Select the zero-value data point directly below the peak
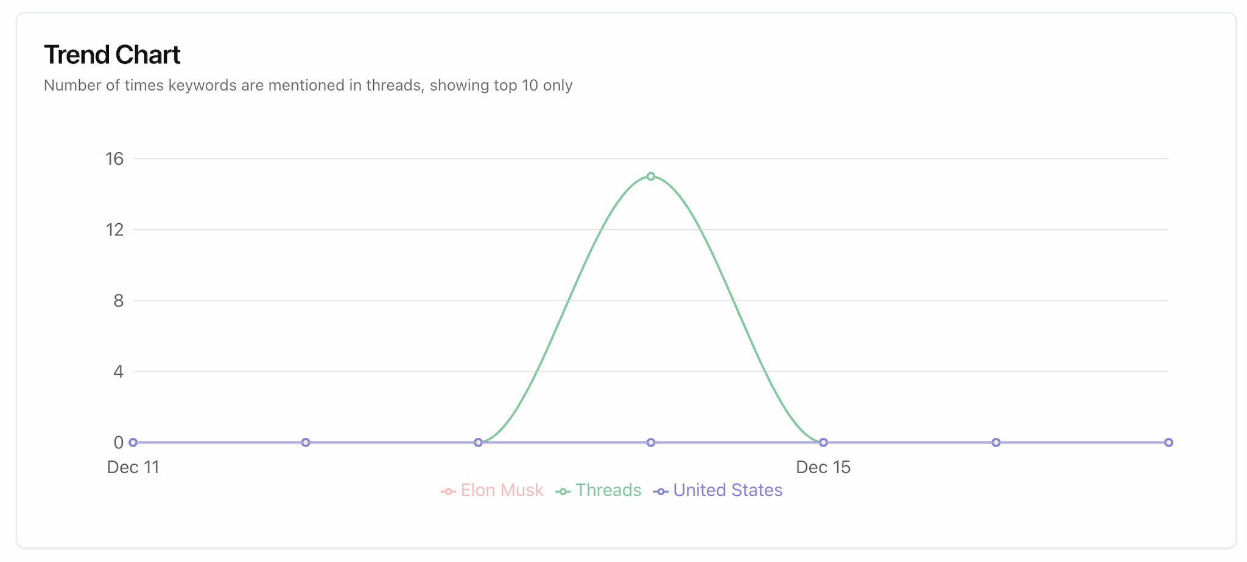1247x562 pixels. point(651,442)
